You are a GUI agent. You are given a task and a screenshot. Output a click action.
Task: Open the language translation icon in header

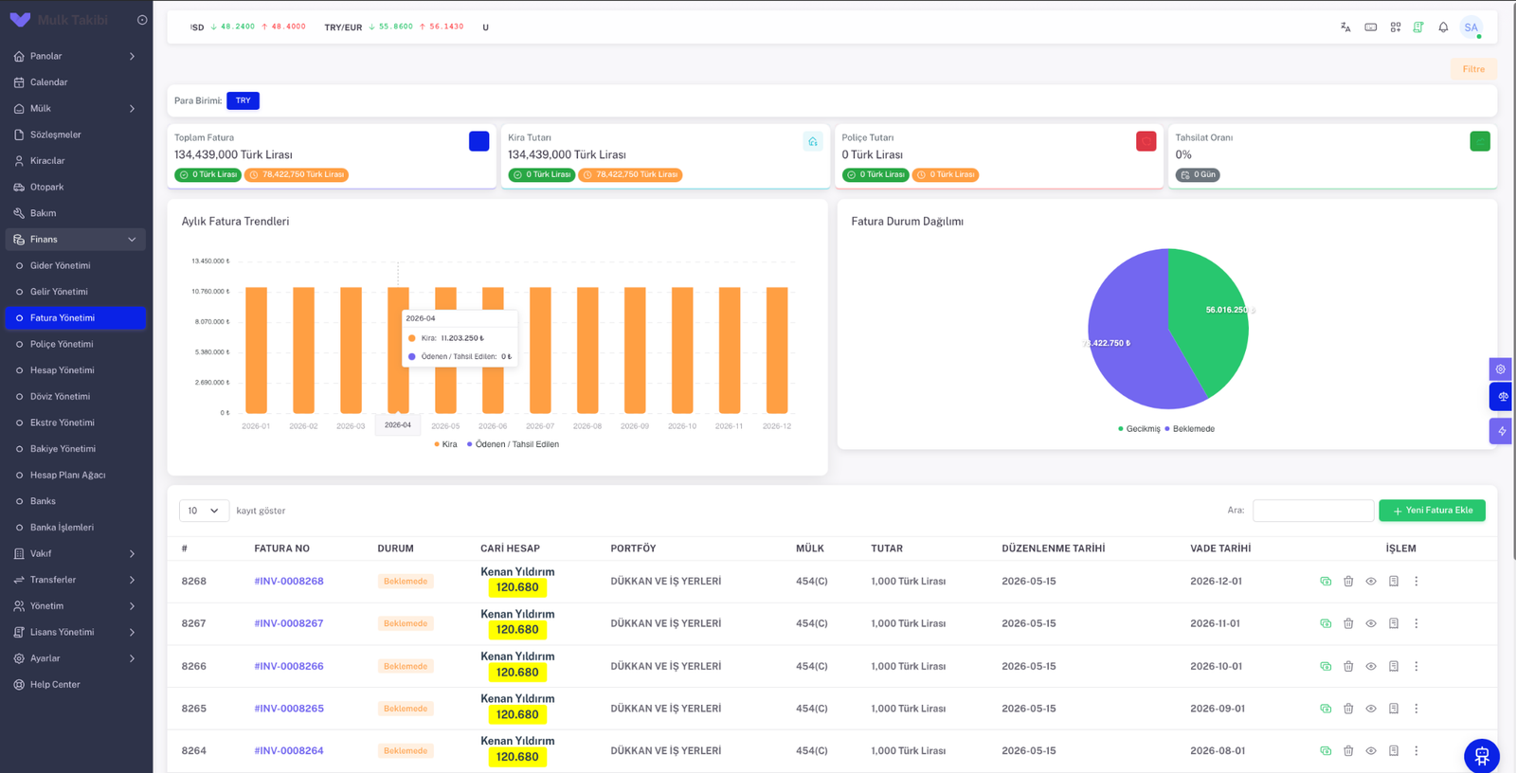coord(1345,27)
